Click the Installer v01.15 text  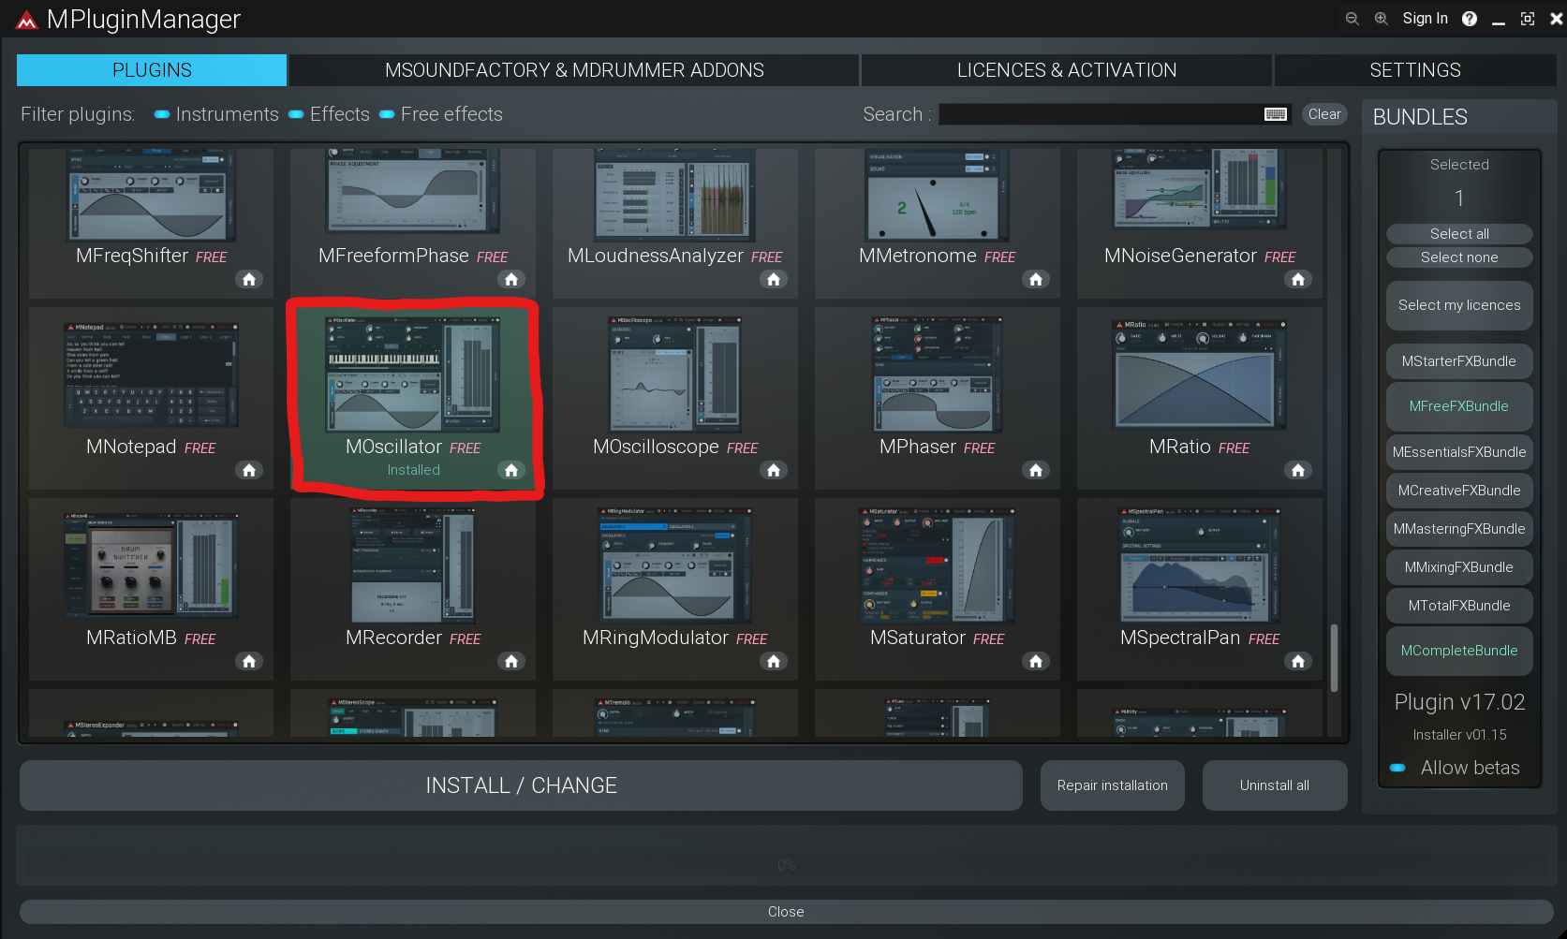pos(1459,735)
